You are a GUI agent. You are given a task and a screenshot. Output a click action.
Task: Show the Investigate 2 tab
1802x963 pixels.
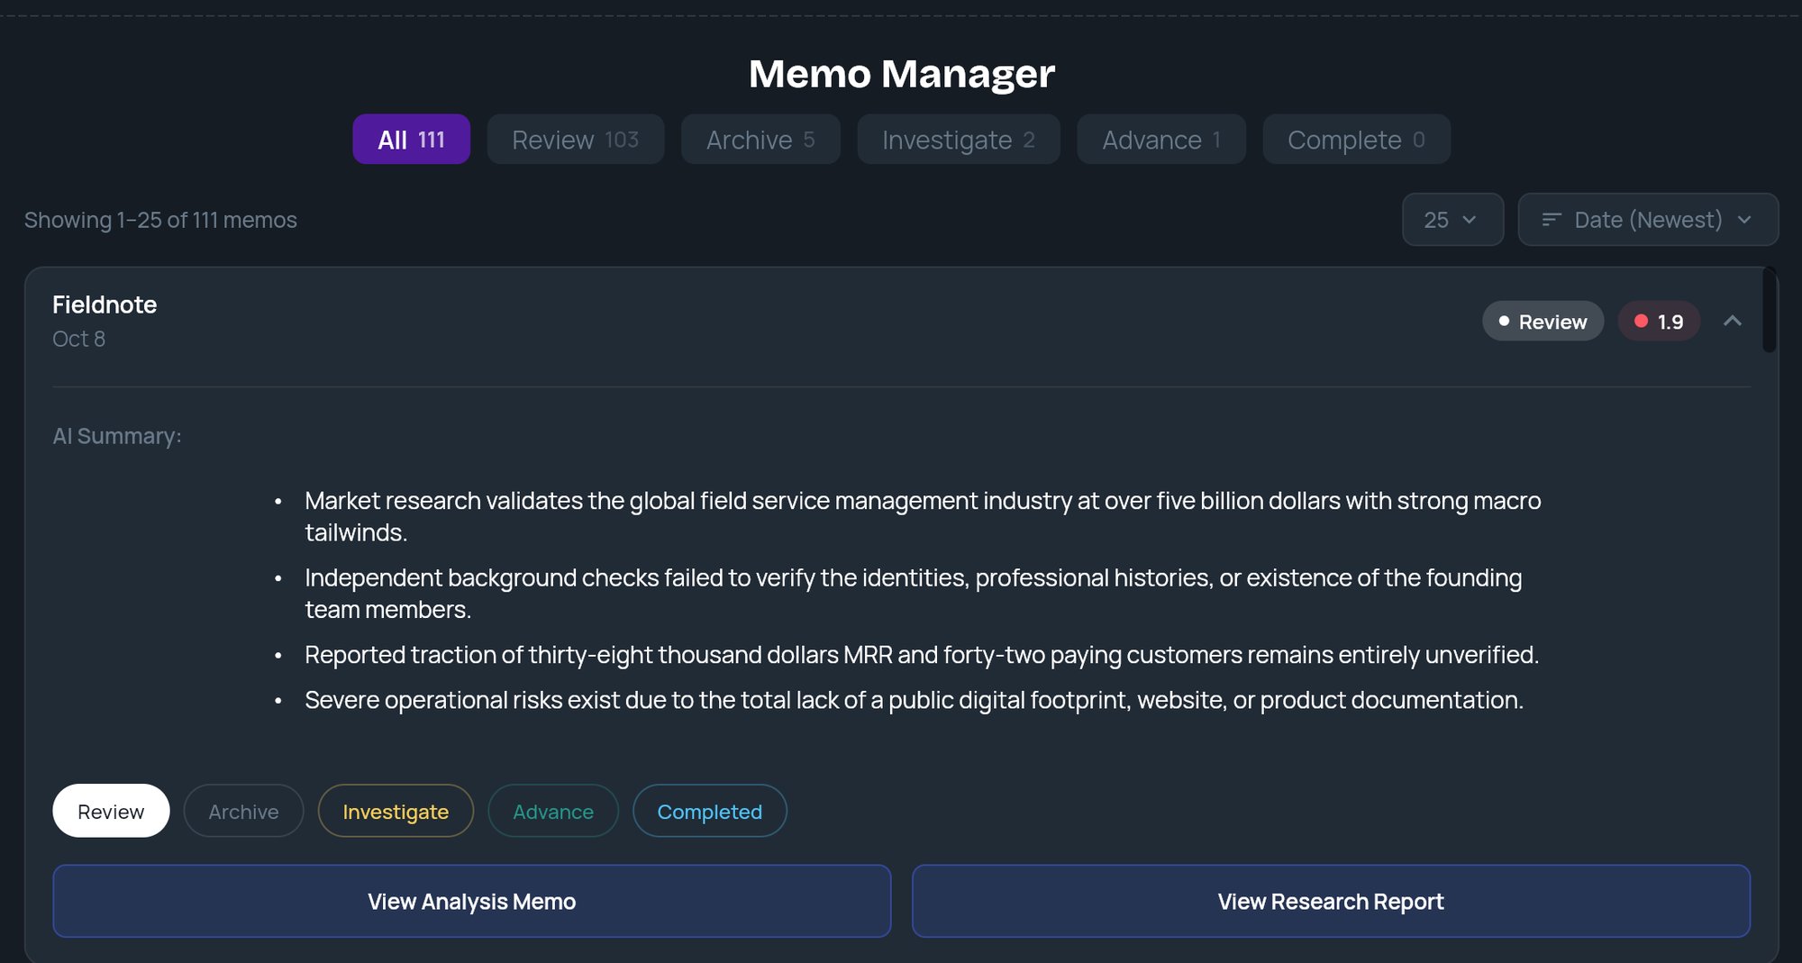[958, 140]
